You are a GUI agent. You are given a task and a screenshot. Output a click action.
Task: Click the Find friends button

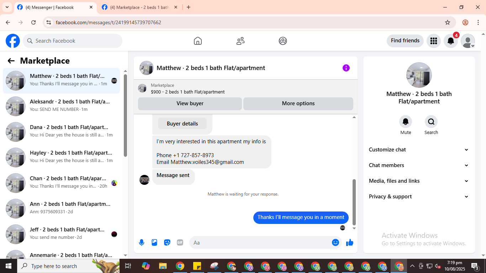[405, 41]
